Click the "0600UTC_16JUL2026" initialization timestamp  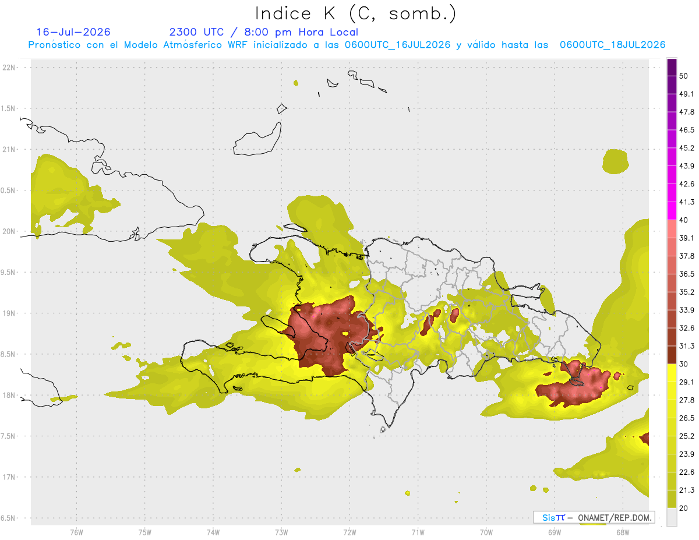click(x=397, y=45)
